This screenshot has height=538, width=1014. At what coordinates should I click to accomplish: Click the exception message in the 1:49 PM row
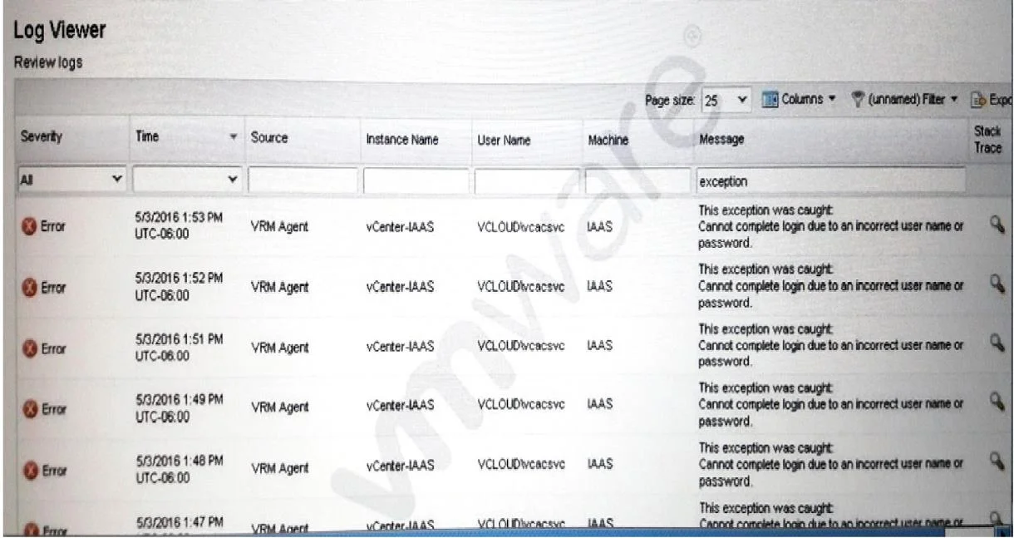coord(831,407)
